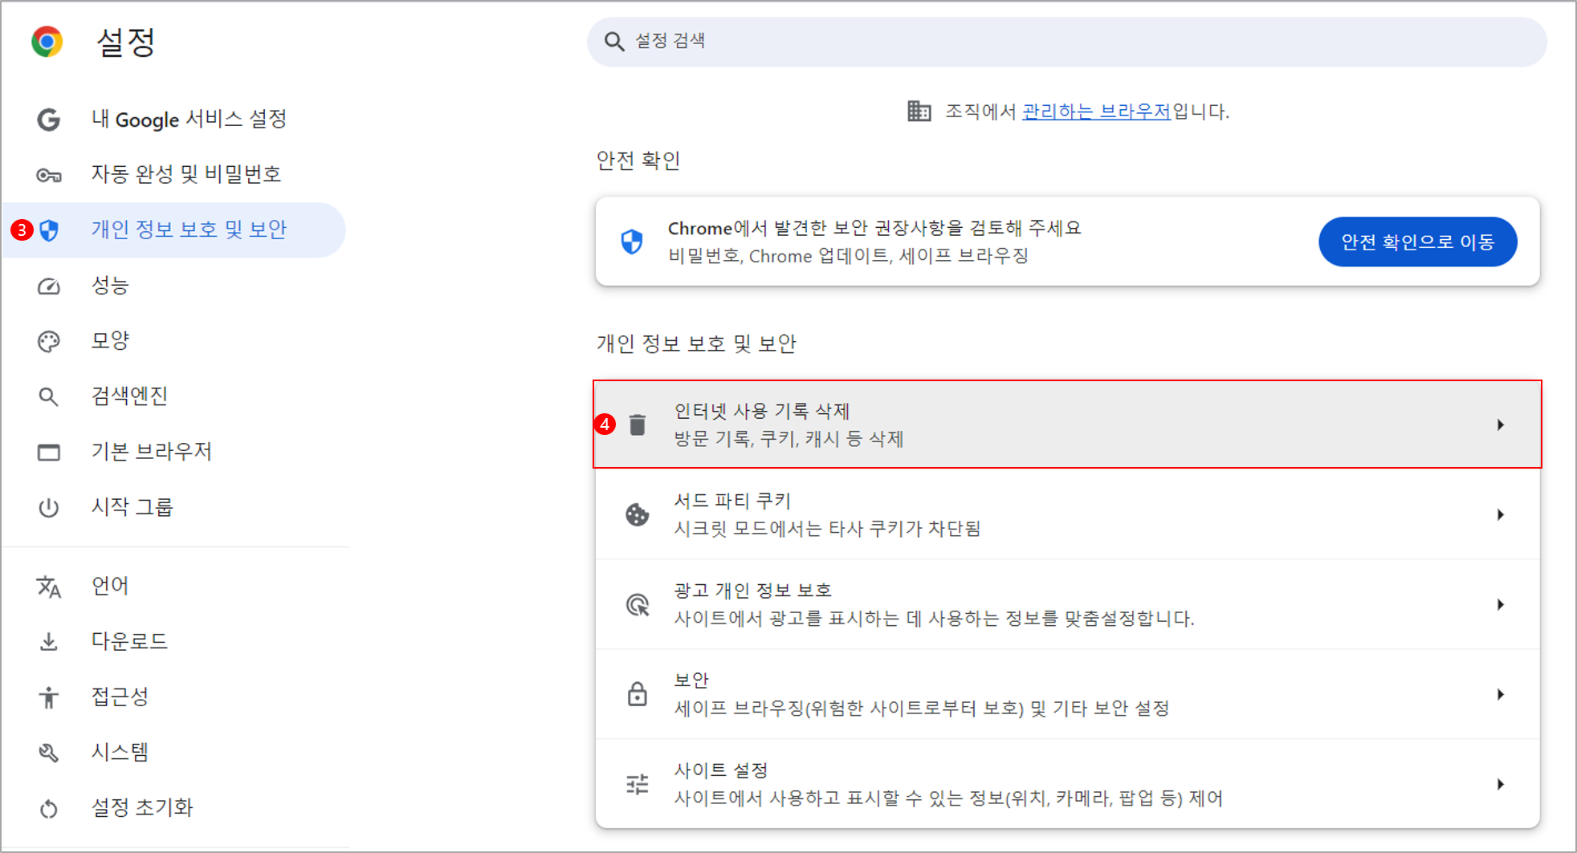The image size is (1577, 853).
Task: Click the ad privacy cursor icon
Action: pyautogui.click(x=638, y=604)
